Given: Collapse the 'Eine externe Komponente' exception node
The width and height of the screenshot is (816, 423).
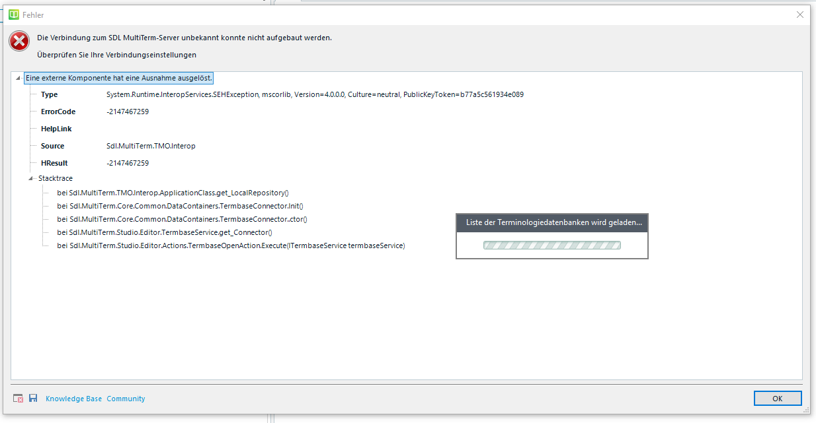Looking at the screenshot, I should [18, 78].
